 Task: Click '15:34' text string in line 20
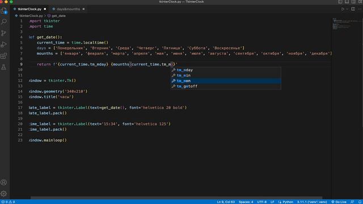pos(110,124)
